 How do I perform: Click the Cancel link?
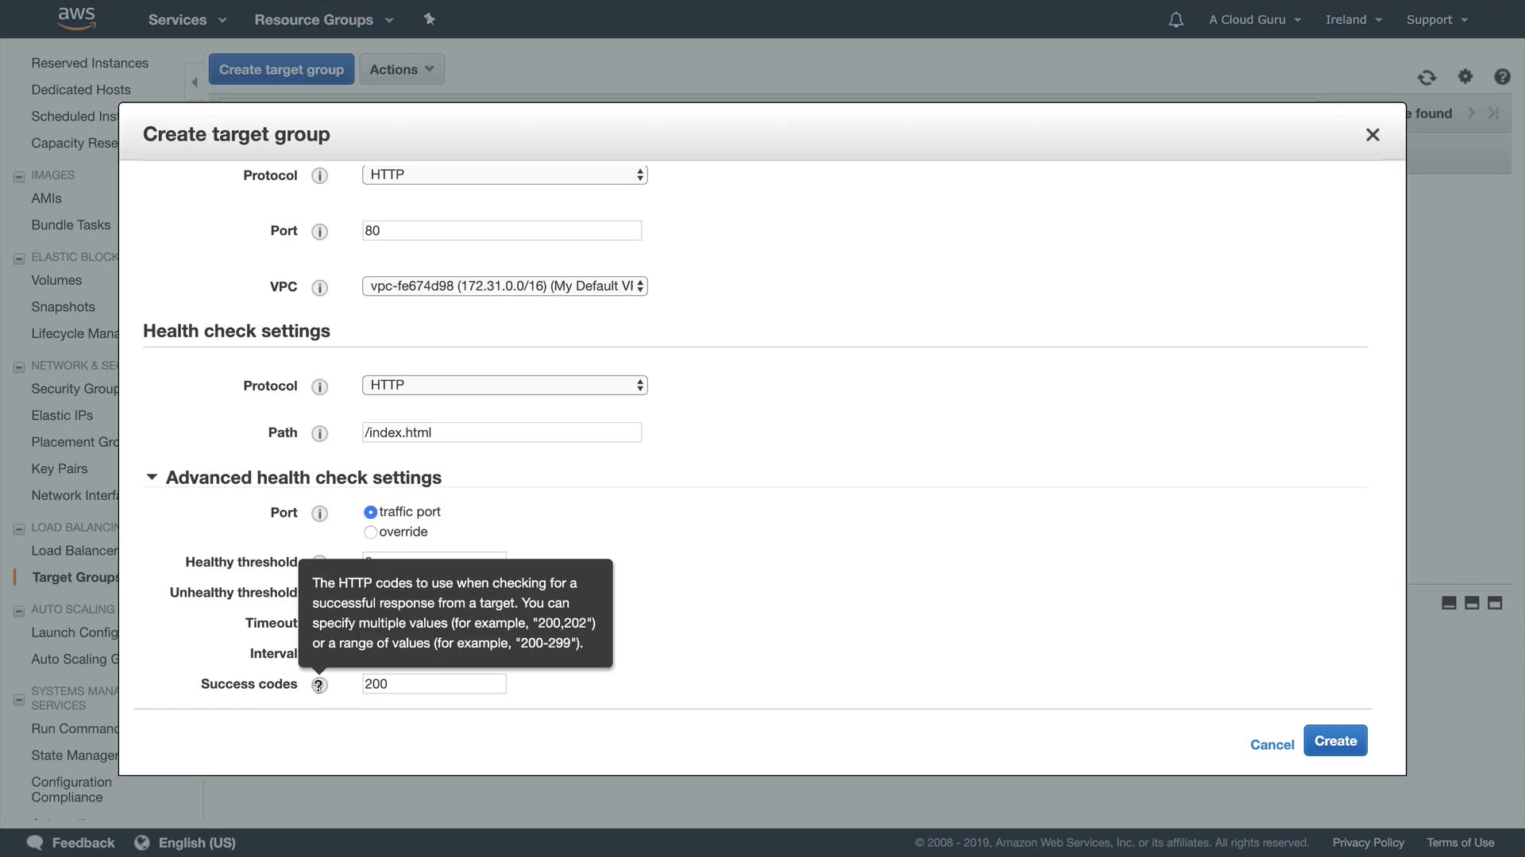pyautogui.click(x=1272, y=744)
